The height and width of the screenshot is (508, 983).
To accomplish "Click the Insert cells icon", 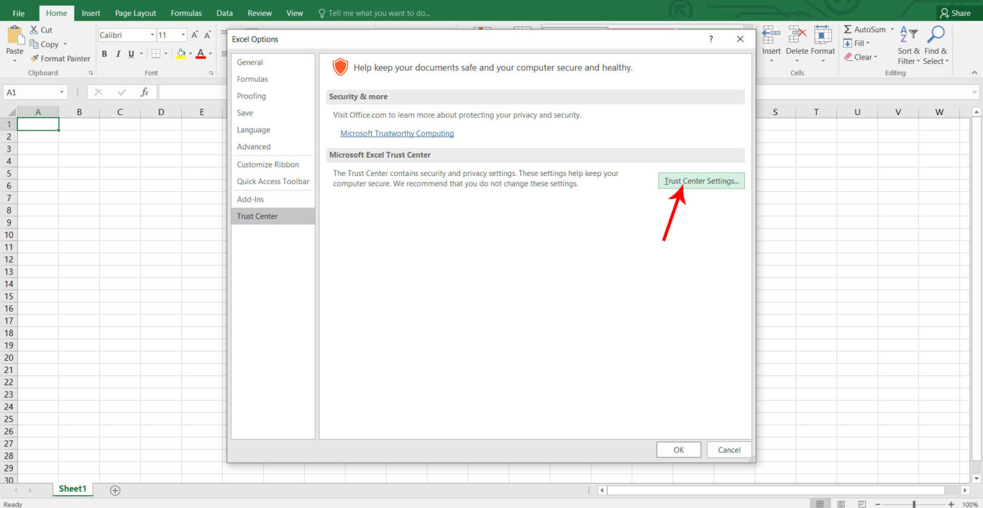I will 771,35.
